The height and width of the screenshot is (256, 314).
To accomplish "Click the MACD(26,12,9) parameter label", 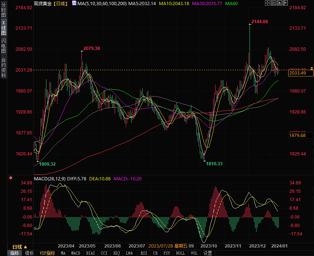I will tap(49, 179).
